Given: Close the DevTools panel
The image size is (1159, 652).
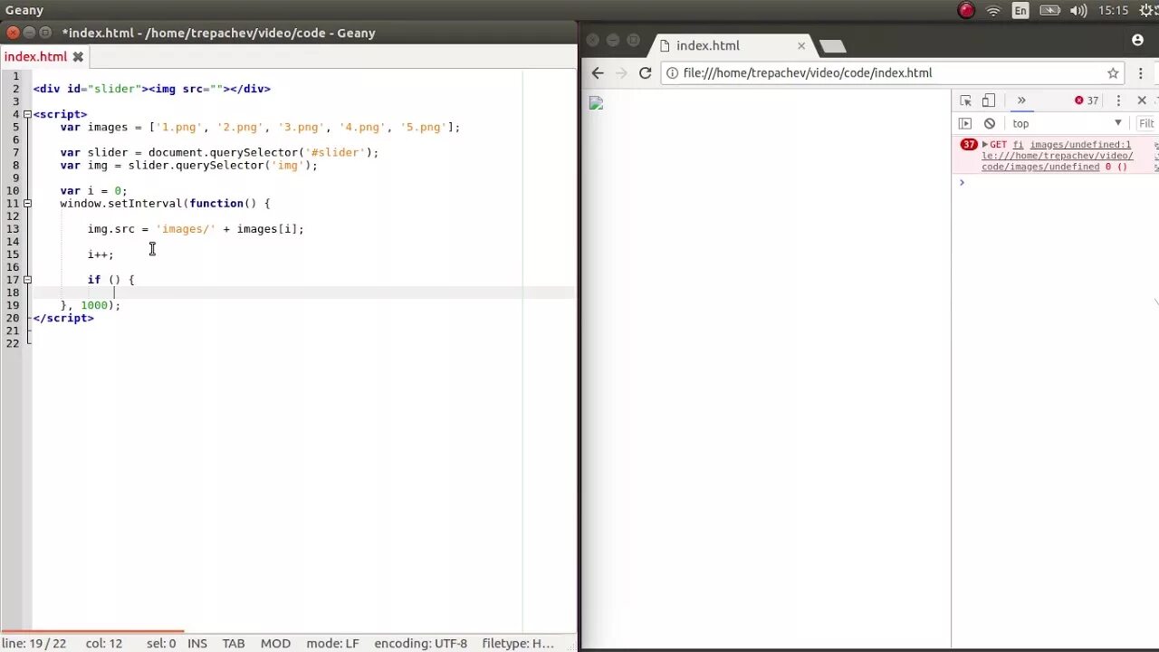Looking at the screenshot, I should pos(1142,101).
